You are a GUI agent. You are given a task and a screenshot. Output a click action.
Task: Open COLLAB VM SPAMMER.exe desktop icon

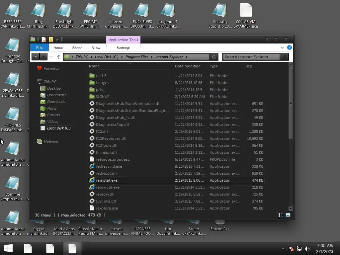pyautogui.click(x=246, y=15)
